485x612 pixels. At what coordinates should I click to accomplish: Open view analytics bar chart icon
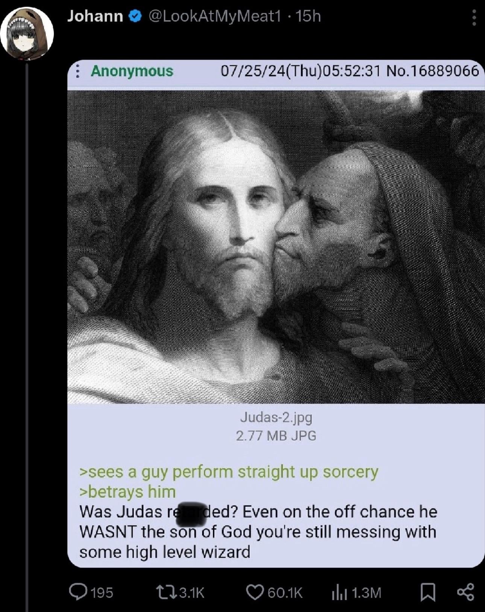pos(339,592)
